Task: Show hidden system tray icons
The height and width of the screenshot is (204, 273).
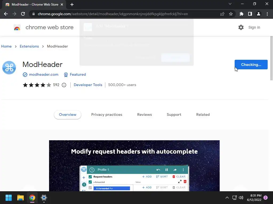Action: click(x=227, y=198)
